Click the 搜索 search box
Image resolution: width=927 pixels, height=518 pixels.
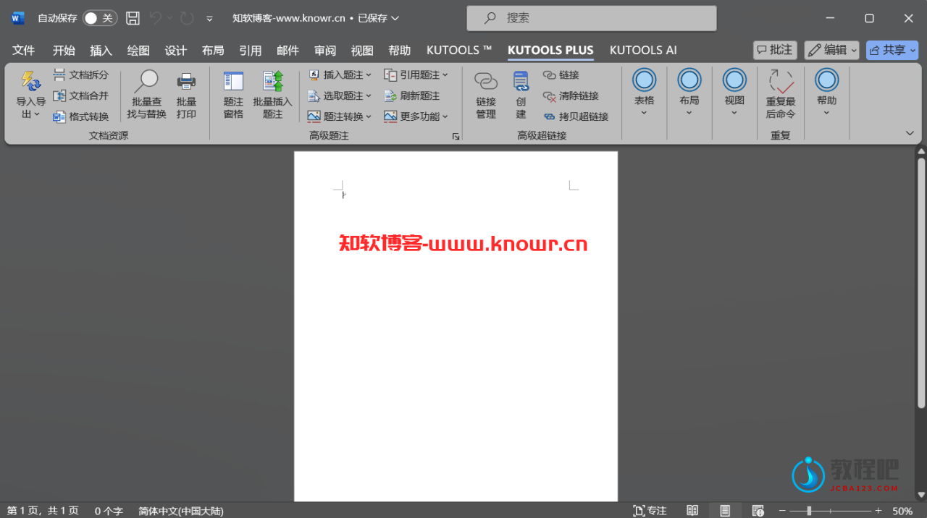592,18
